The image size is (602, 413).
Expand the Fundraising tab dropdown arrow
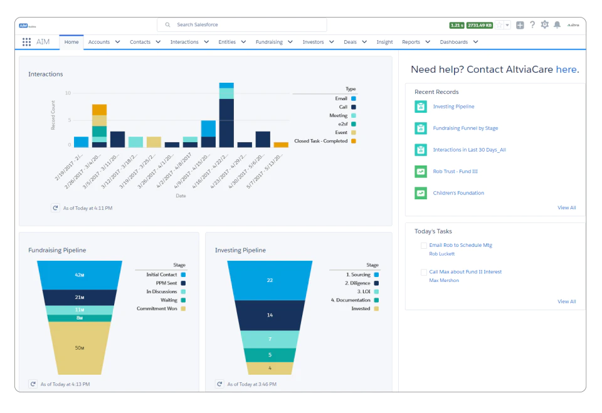pos(290,42)
